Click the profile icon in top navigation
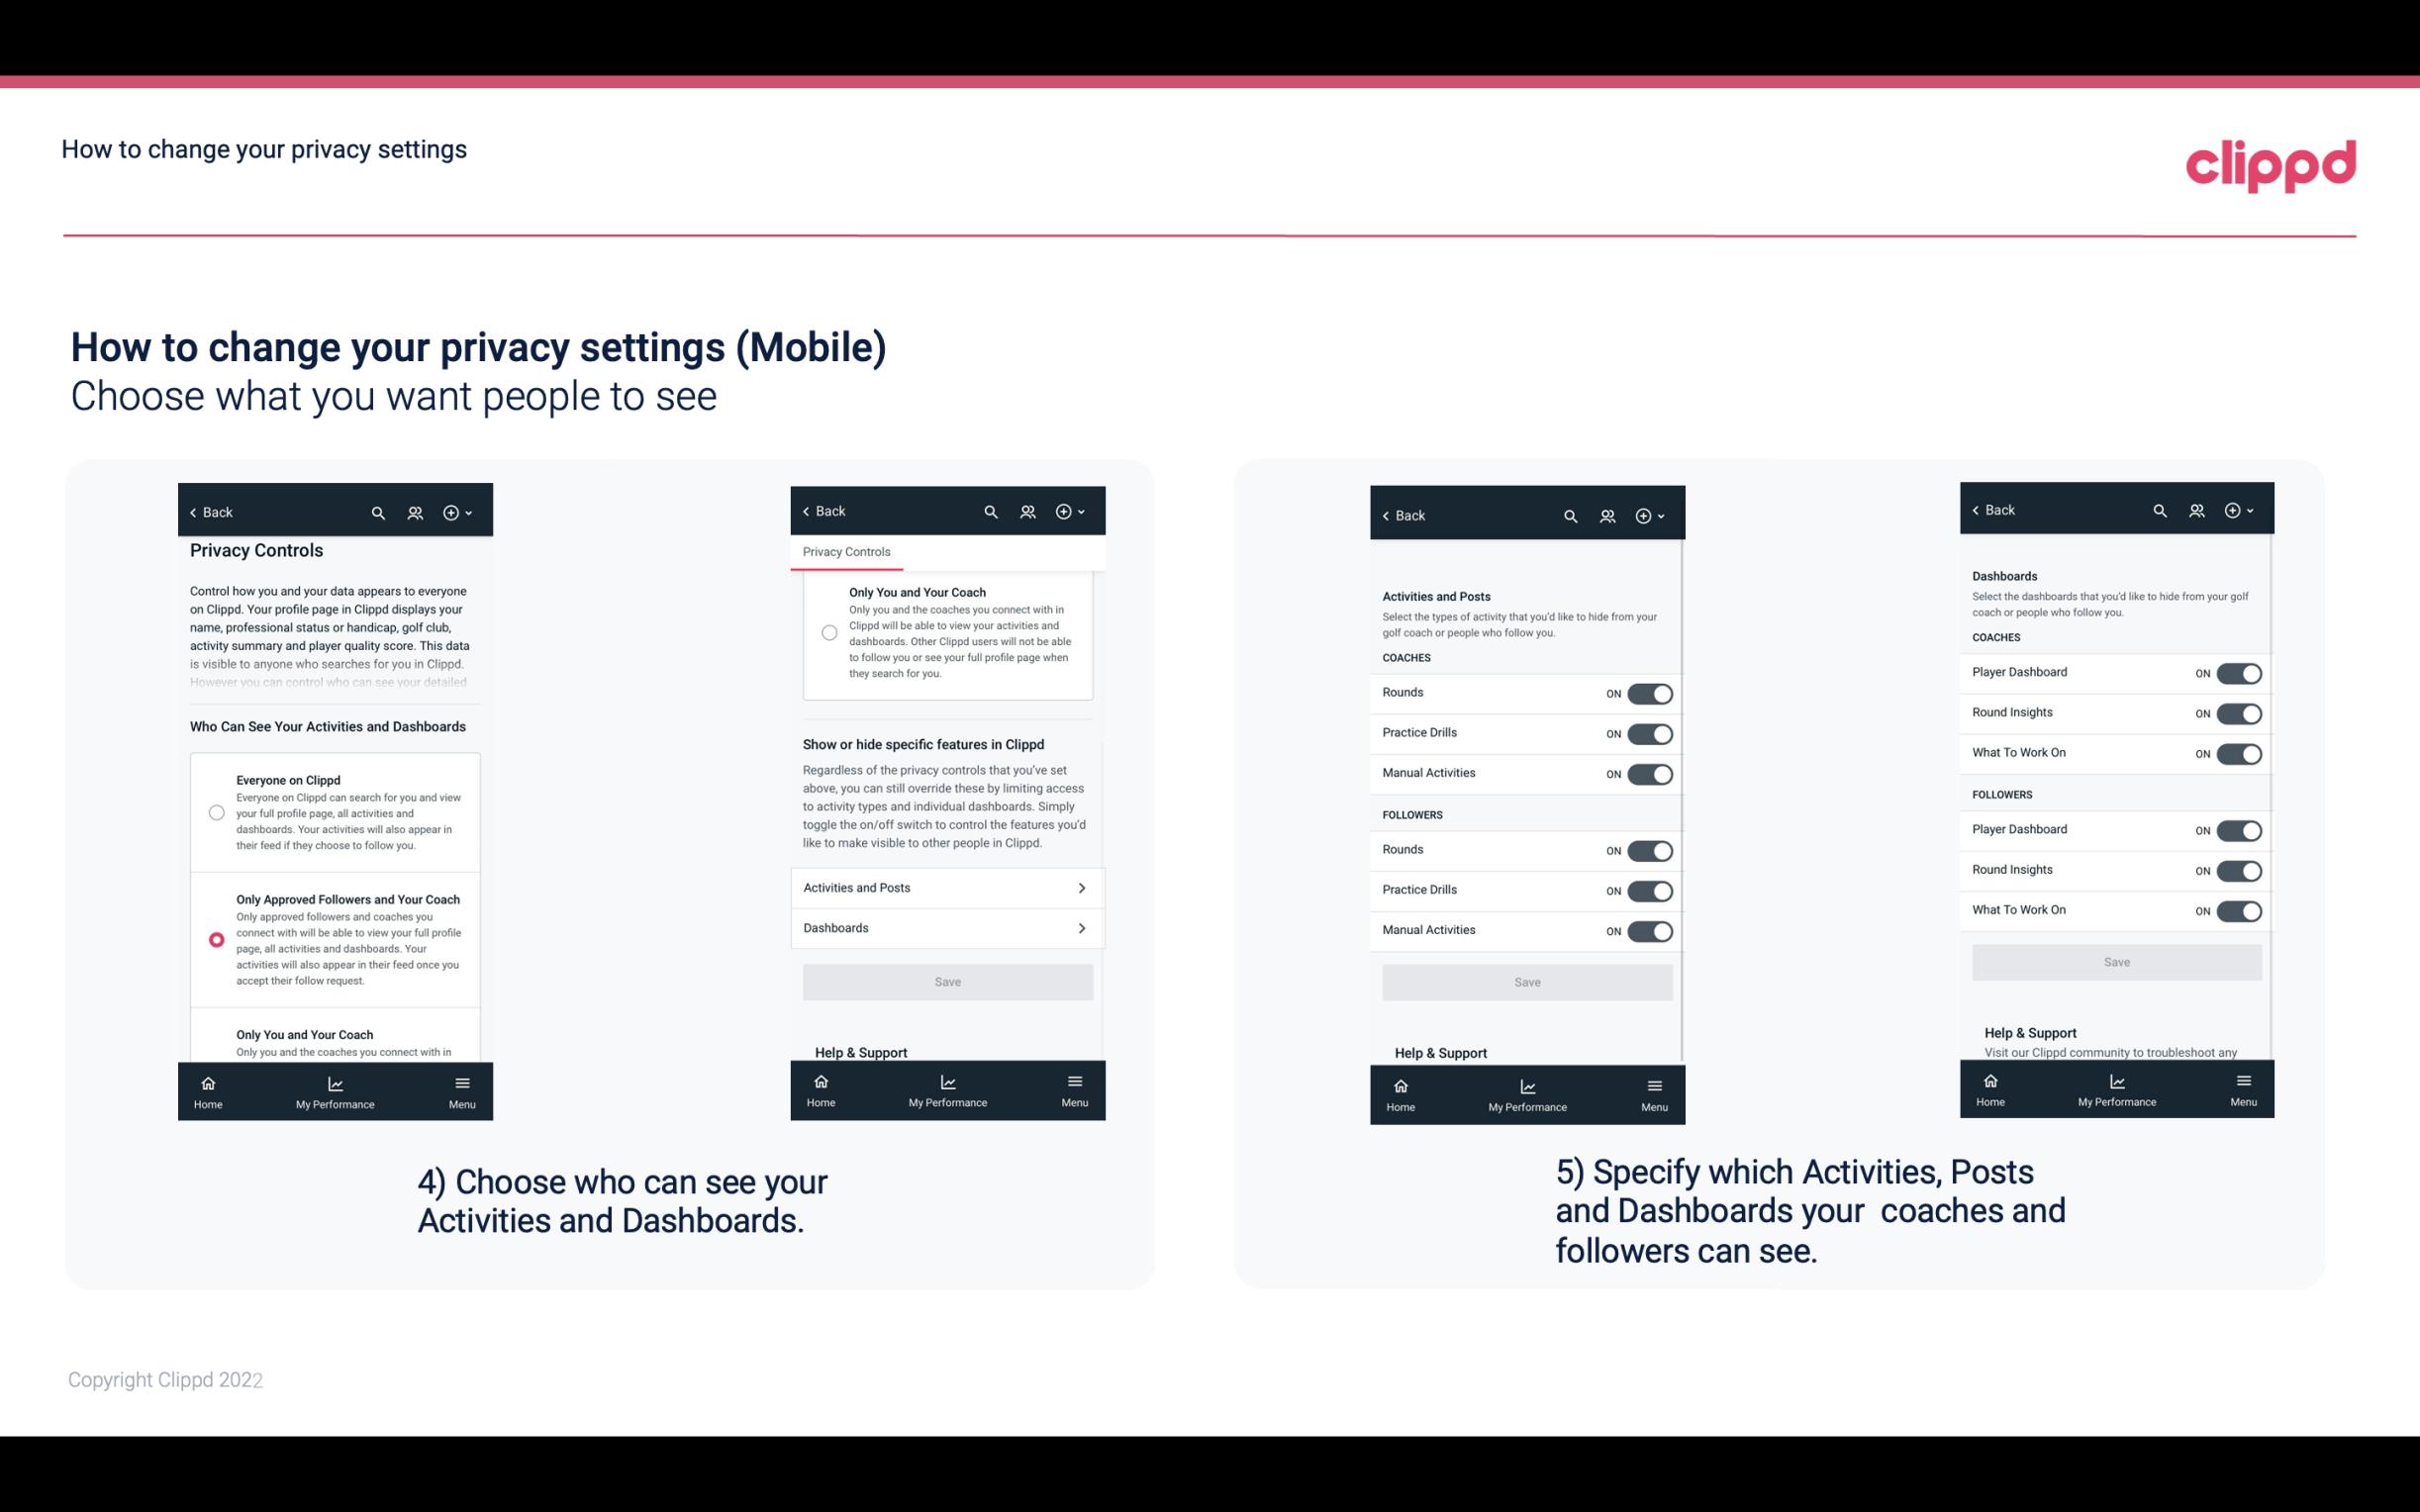This screenshot has height=1512, width=2420. (x=415, y=511)
